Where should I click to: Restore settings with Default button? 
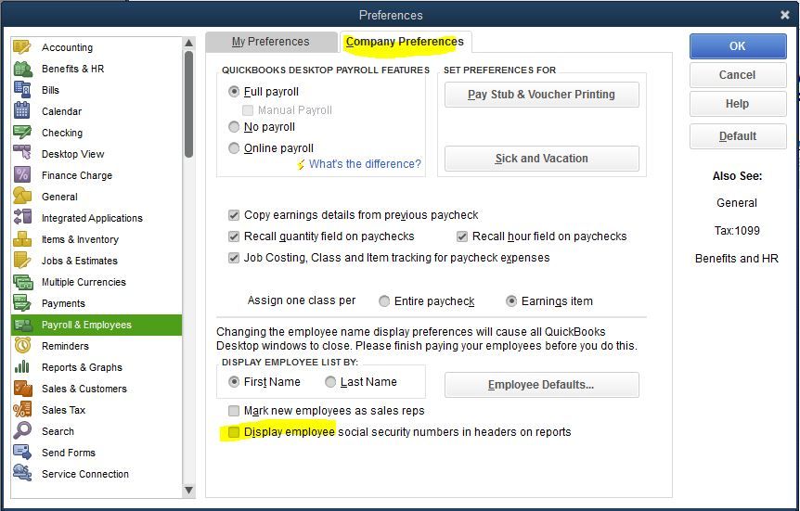pyautogui.click(x=738, y=136)
